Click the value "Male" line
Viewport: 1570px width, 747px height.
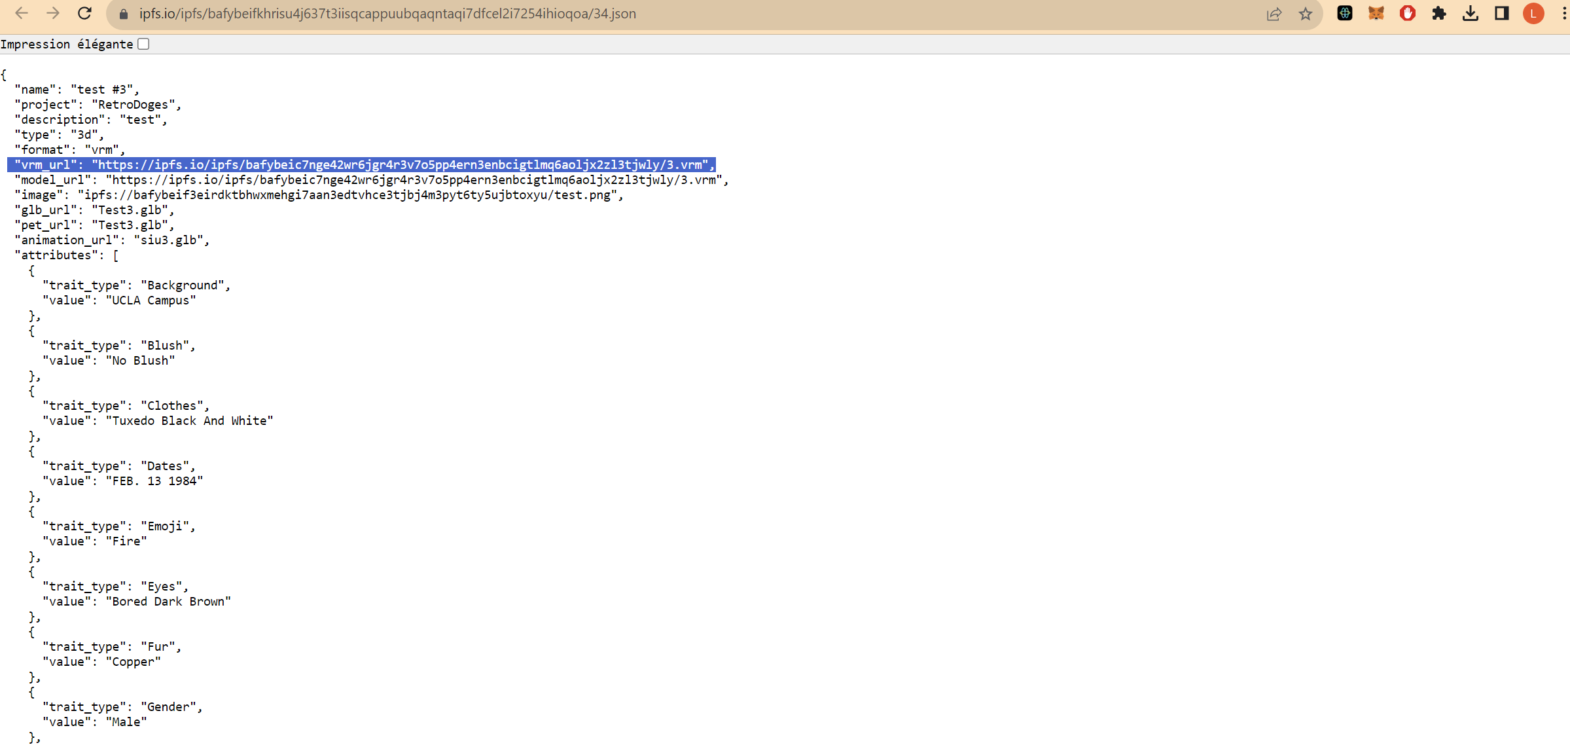95,722
